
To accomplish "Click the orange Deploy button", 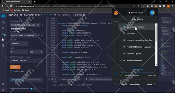I will click(x=15, y=67).
